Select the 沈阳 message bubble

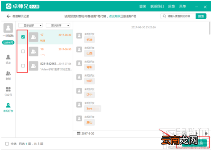pos(89,81)
